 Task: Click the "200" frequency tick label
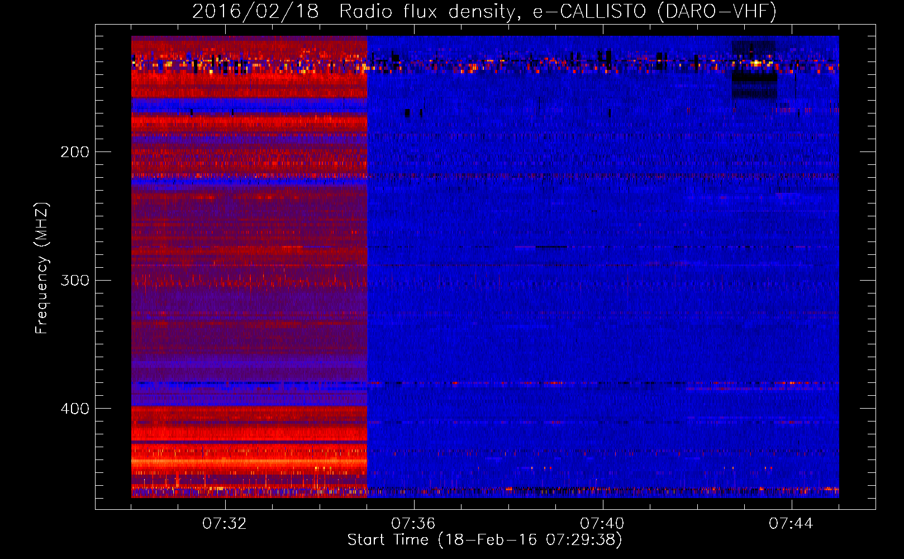pyautogui.click(x=75, y=152)
